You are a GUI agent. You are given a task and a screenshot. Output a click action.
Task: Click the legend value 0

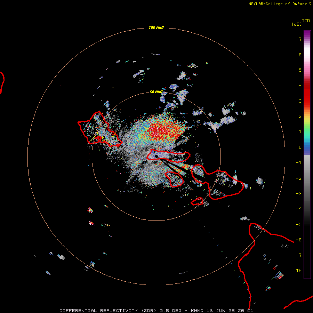click(300, 147)
